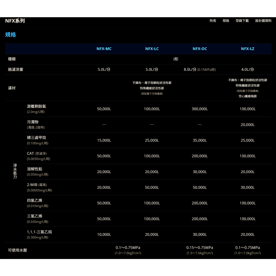The image size is (276, 276).
Task: Select the 規格 section heading
Action: (x=11, y=35)
